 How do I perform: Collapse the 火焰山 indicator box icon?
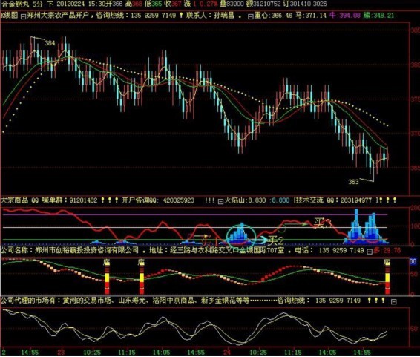click(x=220, y=201)
